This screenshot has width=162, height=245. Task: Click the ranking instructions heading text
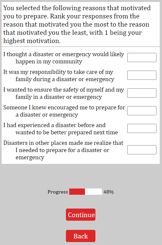pos(77,24)
